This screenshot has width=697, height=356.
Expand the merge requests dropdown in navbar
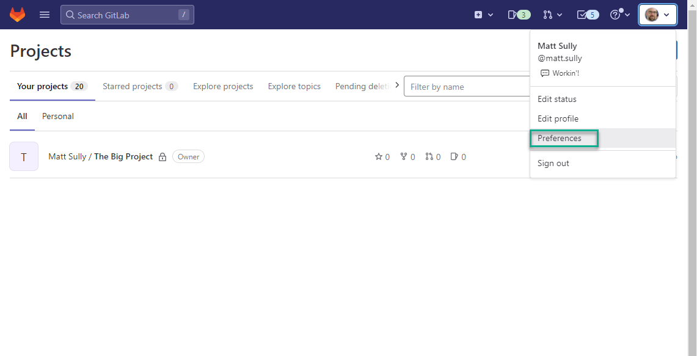[552, 15]
